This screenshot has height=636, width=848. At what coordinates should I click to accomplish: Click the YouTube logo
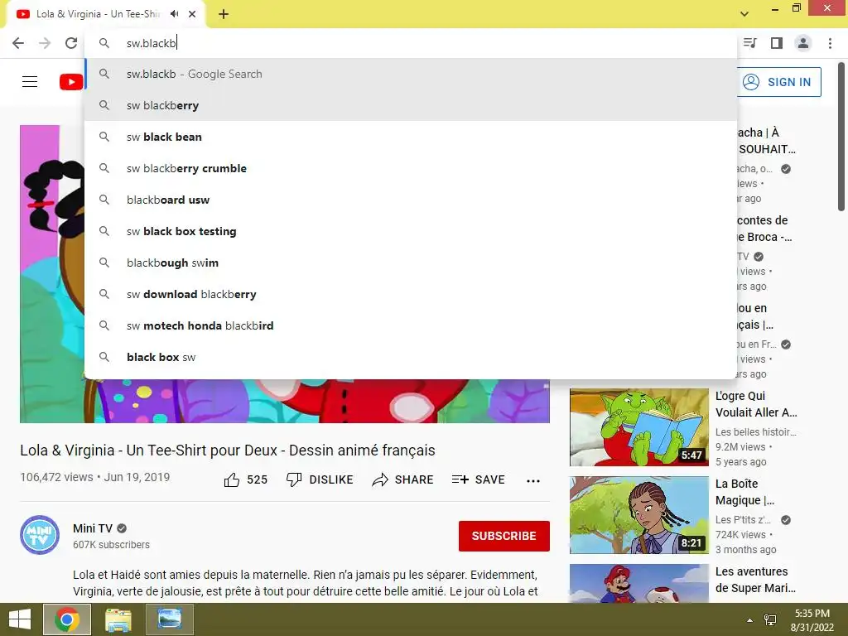tap(71, 82)
